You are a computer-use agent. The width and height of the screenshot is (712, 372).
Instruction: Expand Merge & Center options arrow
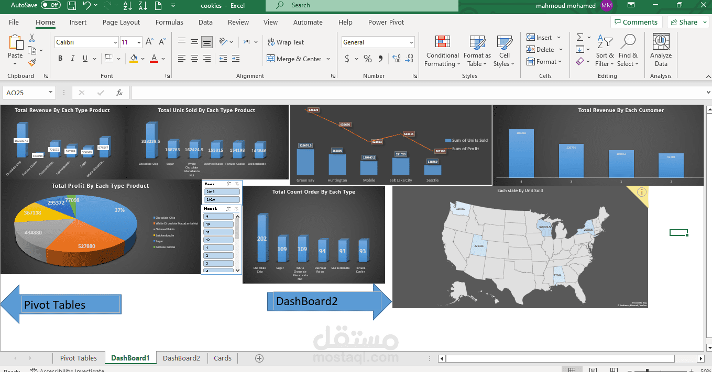click(x=328, y=59)
